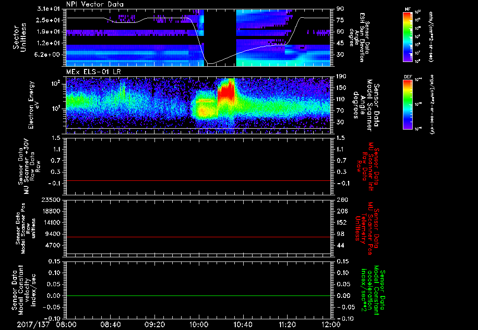Select the red "MU Scanner Int Raw Data" axis title
Image resolution: width=478 pixels, height=330 pixels.
368,166
